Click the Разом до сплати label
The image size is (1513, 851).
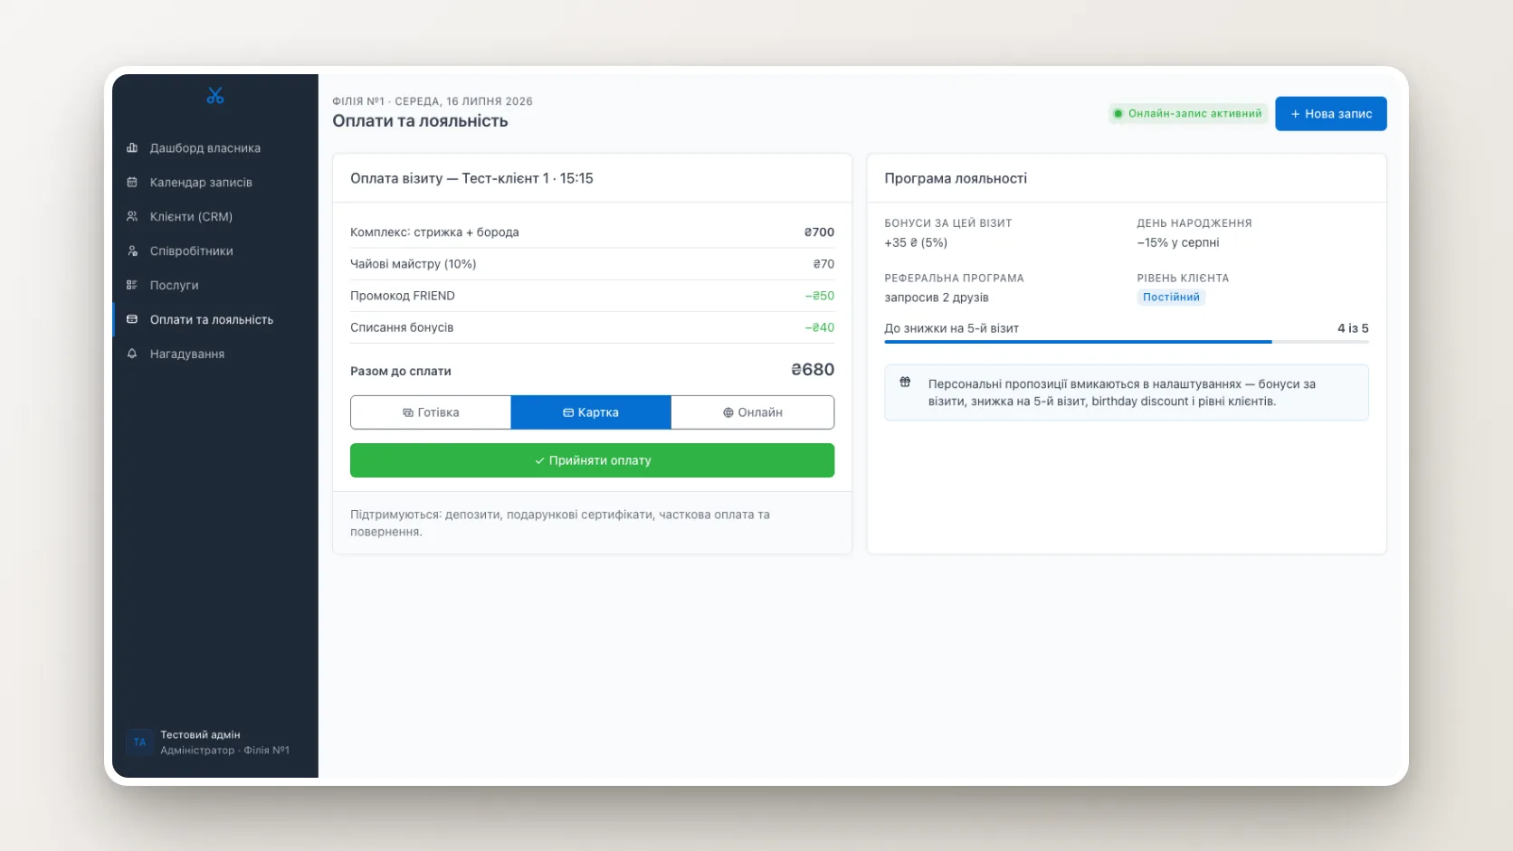(x=401, y=371)
